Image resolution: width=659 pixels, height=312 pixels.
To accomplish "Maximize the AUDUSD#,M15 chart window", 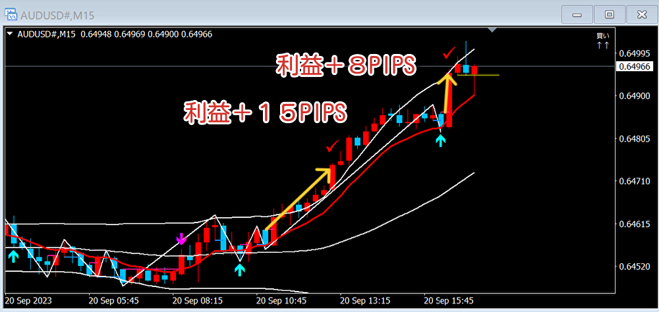I will coord(609,15).
